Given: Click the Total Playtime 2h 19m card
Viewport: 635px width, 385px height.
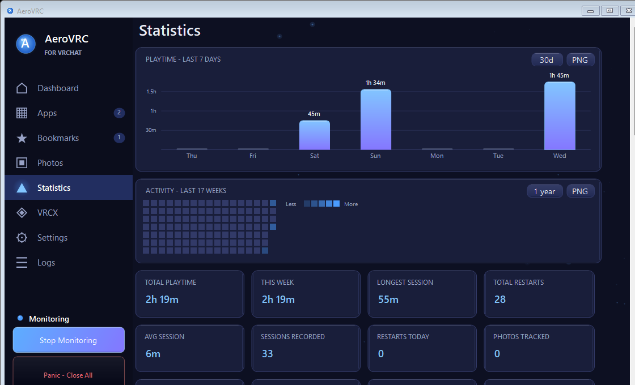Looking at the screenshot, I should pyautogui.click(x=189, y=294).
